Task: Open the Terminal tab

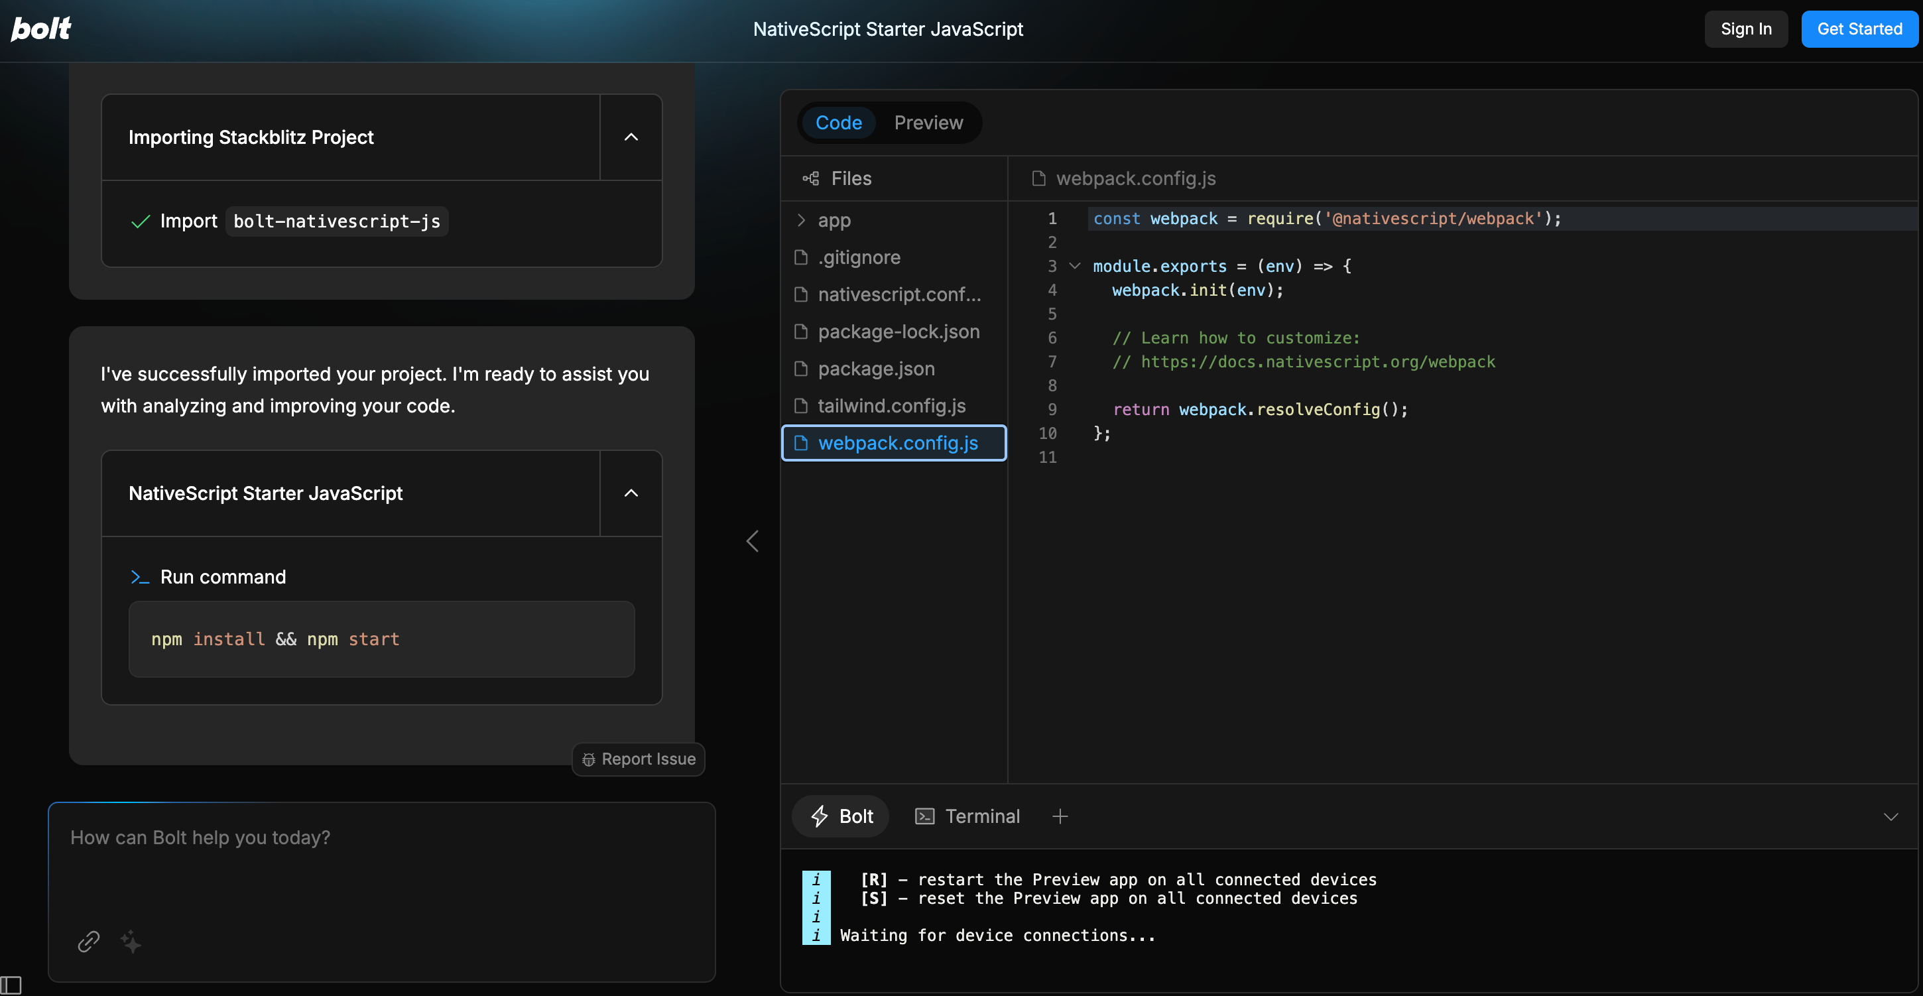Action: [967, 816]
